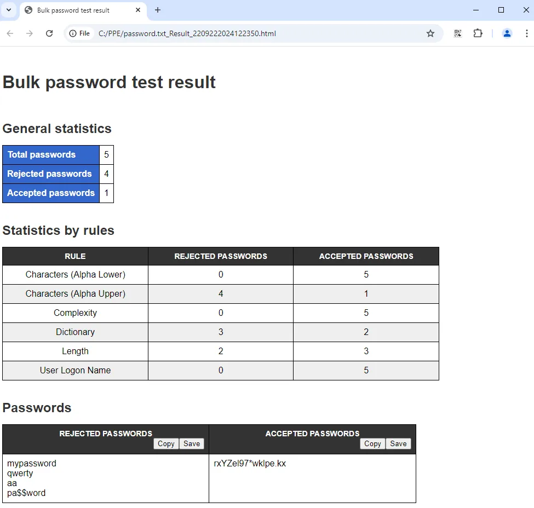Click the 'Rejected passwords' label cell
Image resolution: width=534 pixels, height=508 pixels.
tap(51, 174)
